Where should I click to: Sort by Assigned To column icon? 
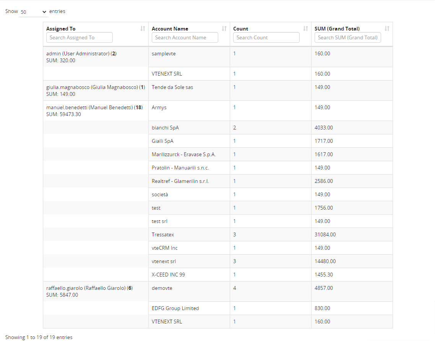coord(143,29)
